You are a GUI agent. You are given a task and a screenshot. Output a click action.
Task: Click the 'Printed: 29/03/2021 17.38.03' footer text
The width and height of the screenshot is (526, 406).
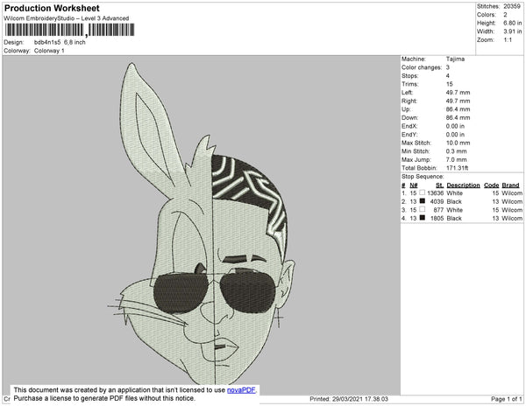pyautogui.click(x=349, y=399)
